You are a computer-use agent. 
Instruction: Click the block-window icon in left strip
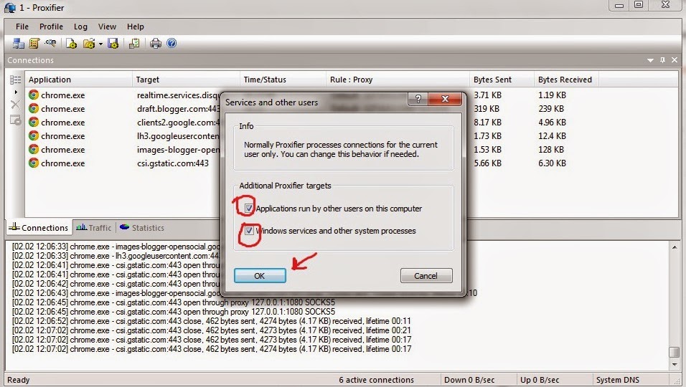coord(15,120)
